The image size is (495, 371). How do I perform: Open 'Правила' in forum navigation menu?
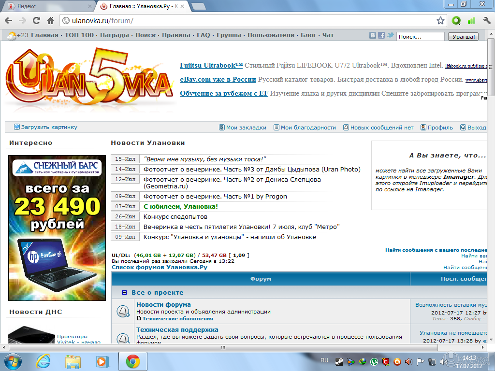tap(176, 35)
